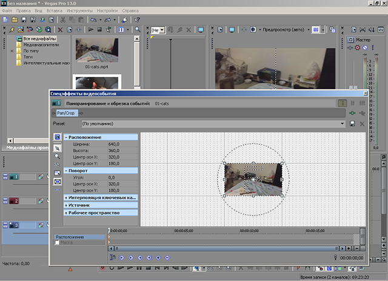
Task: Select the Расположение keyframe track row
Action: [79, 237]
